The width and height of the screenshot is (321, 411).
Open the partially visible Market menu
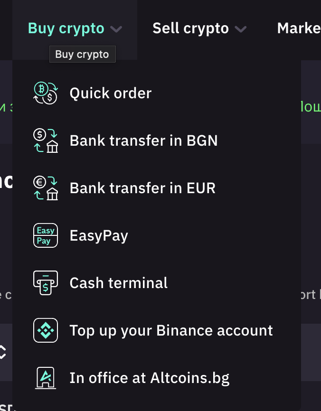click(x=299, y=28)
